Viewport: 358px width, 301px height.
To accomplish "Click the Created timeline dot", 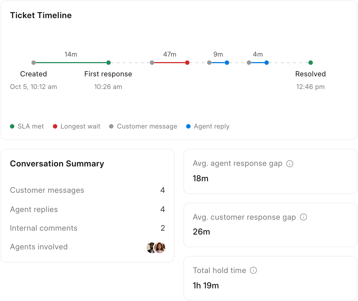I will tap(34, 63).
